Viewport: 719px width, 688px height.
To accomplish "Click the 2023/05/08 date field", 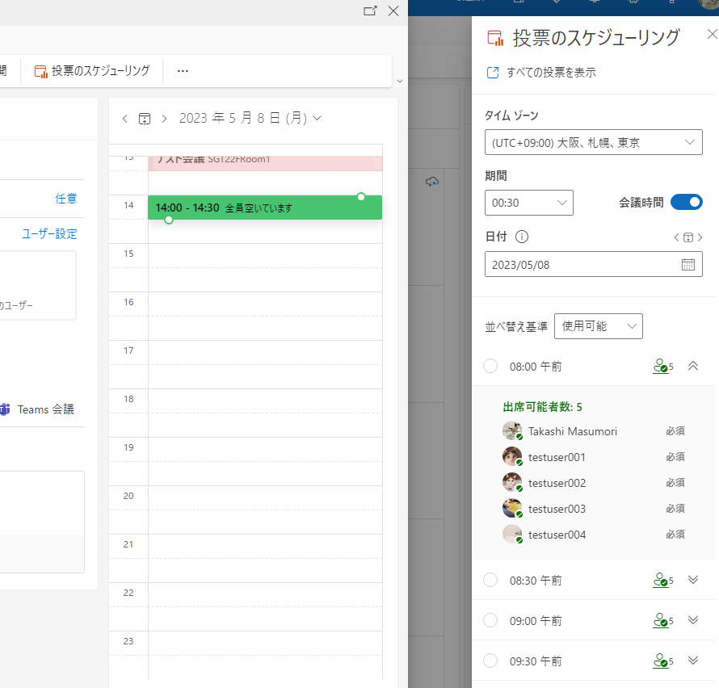I will (x=593, y=264).
